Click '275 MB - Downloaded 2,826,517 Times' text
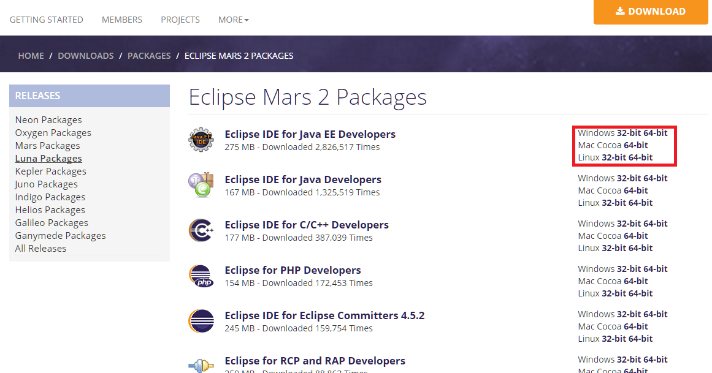Viewport: 712px width, 373px height. tap(302, 147)
